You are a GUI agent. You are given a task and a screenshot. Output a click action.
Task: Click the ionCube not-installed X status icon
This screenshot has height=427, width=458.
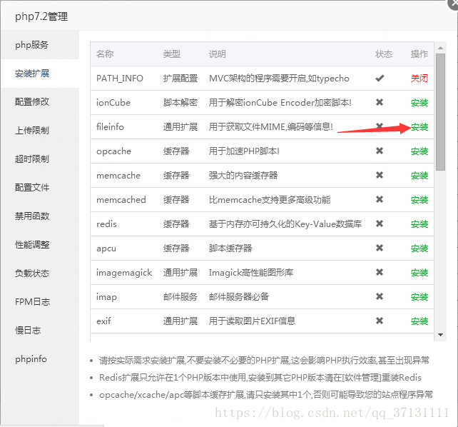[380, 103]
